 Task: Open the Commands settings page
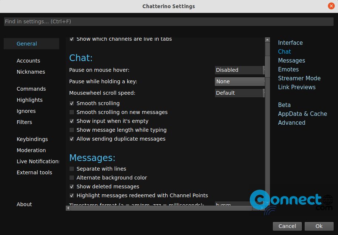(x=31, y=89)
